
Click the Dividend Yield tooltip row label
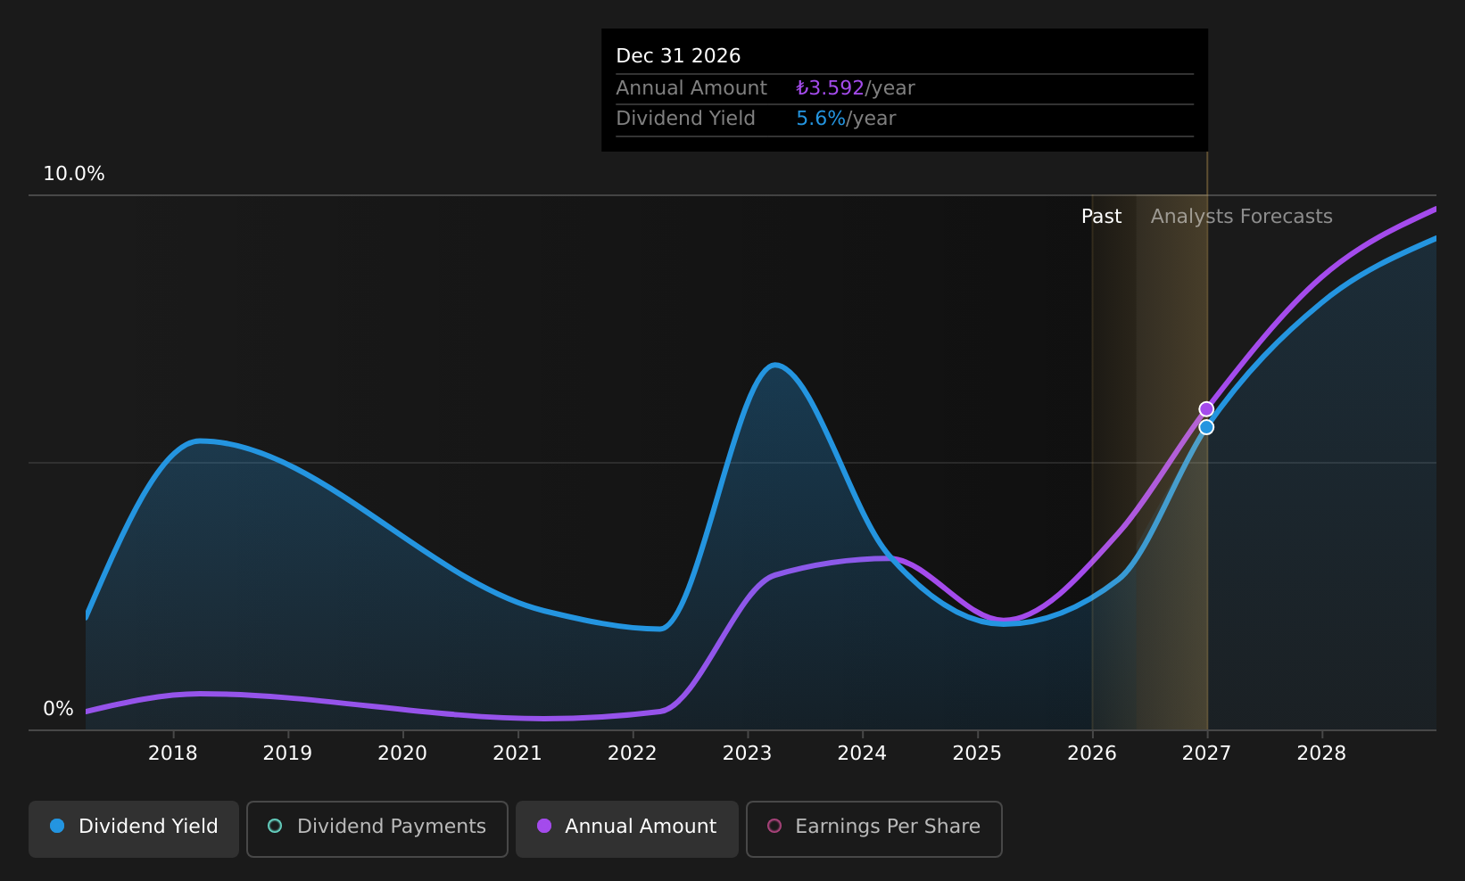[685, 119]
